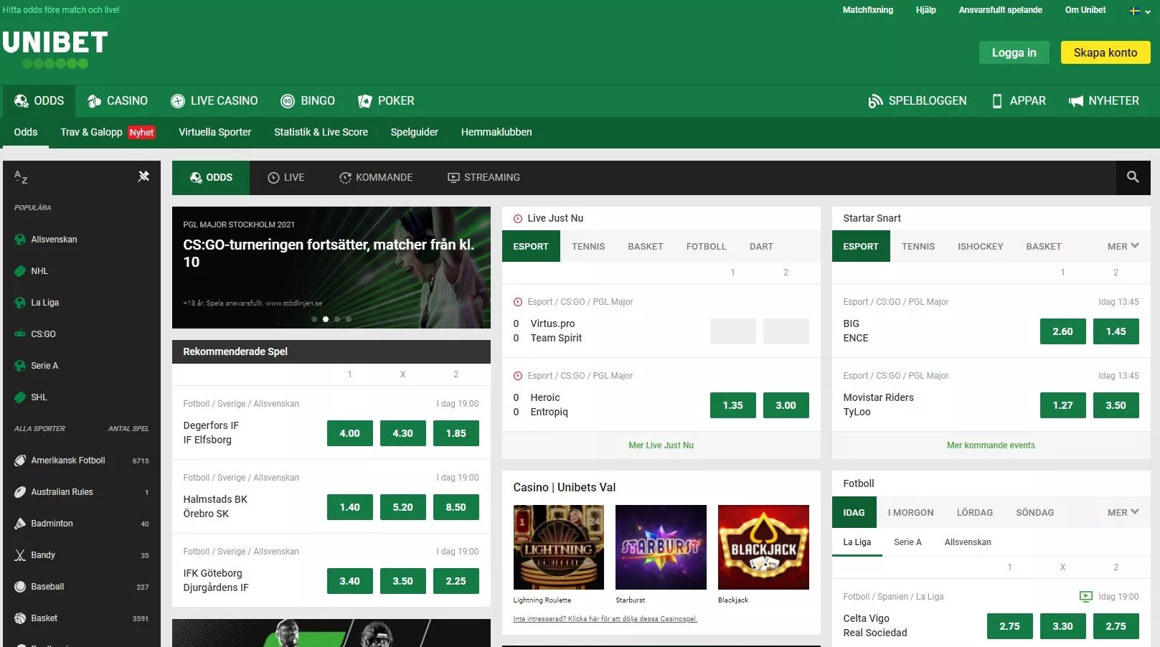Screen dimensions: 1160x647
Task: Open the Swedish flag language selector
Action: tap(1139, 11)
